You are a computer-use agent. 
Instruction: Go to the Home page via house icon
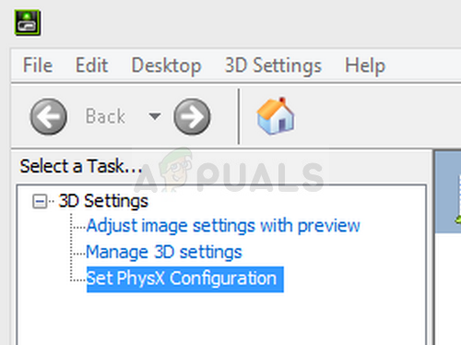276,116
